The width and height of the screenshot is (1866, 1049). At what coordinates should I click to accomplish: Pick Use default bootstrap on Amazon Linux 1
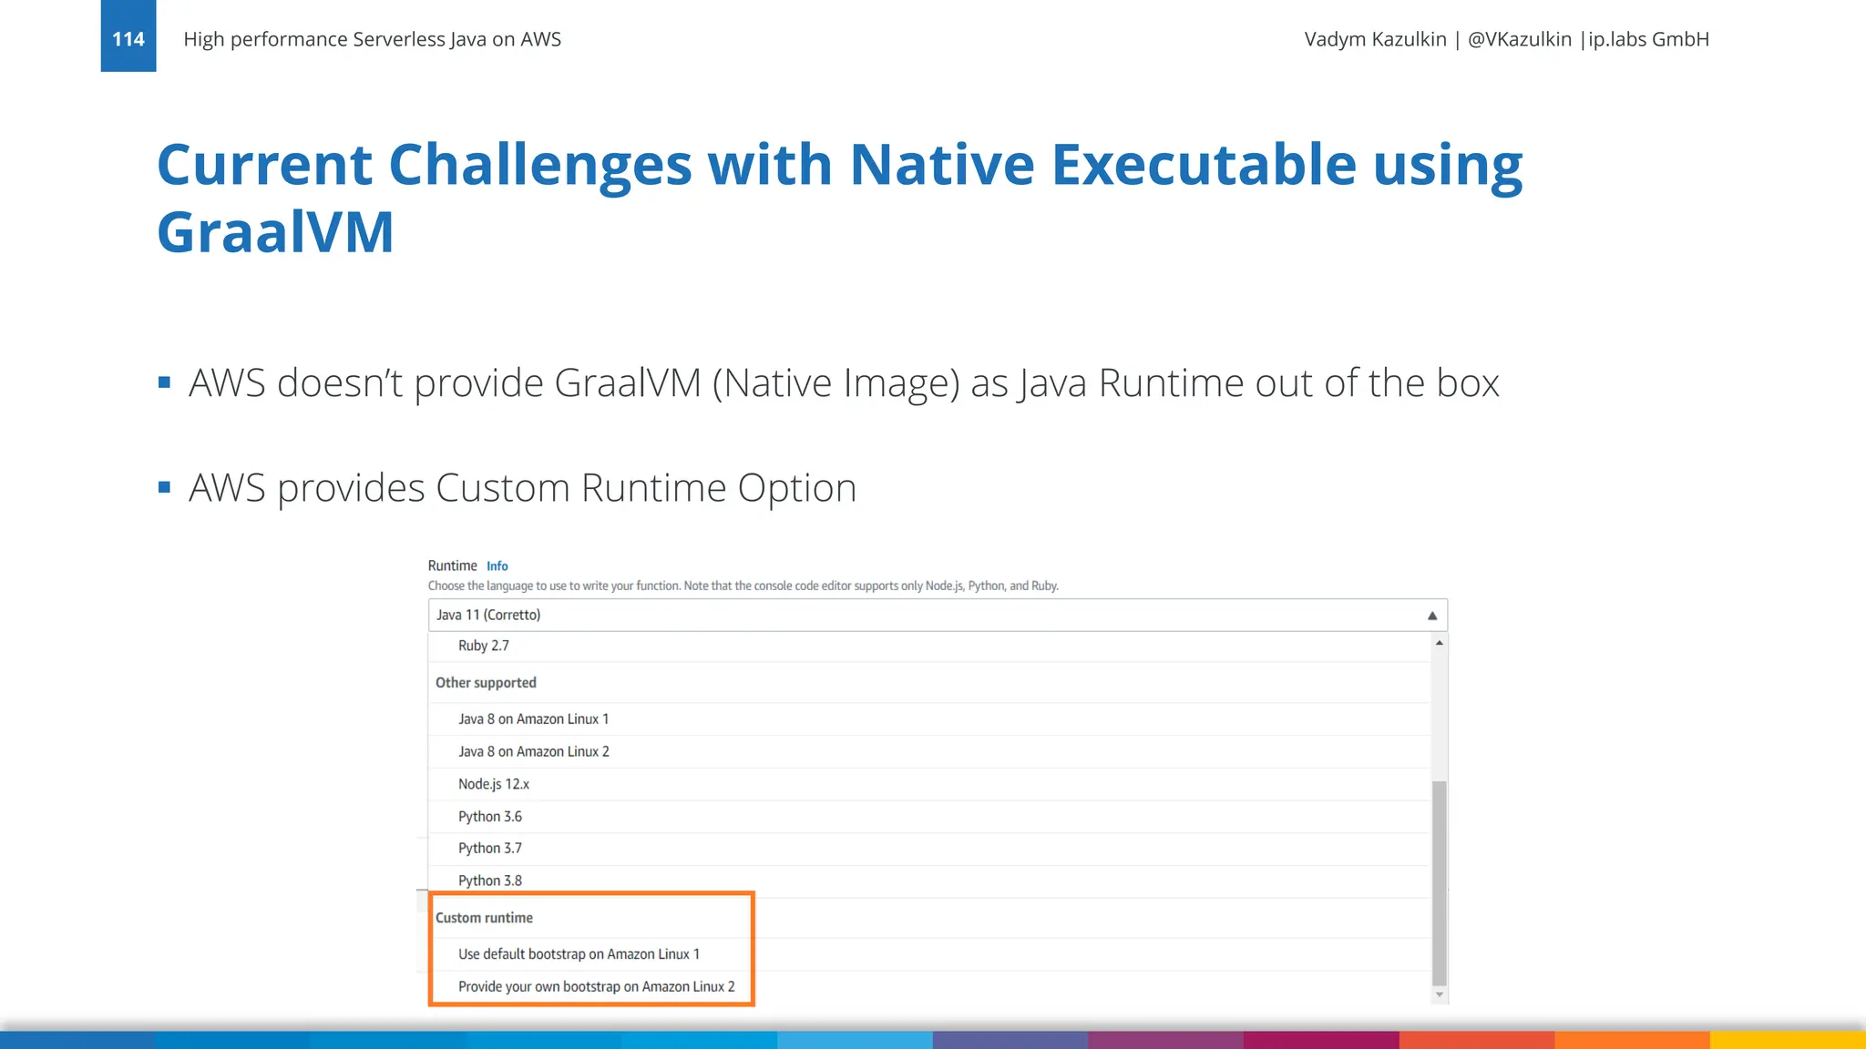click(579, 953)
